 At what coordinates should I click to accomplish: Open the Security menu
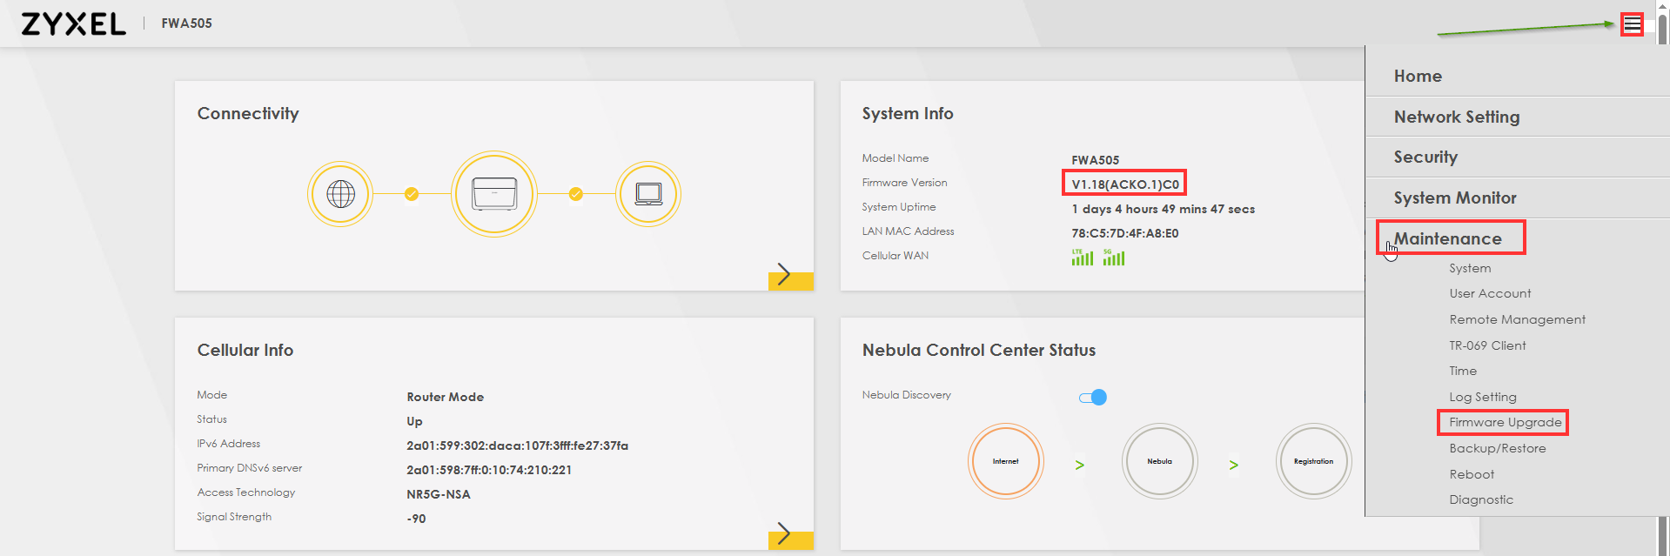(1425, 157)
